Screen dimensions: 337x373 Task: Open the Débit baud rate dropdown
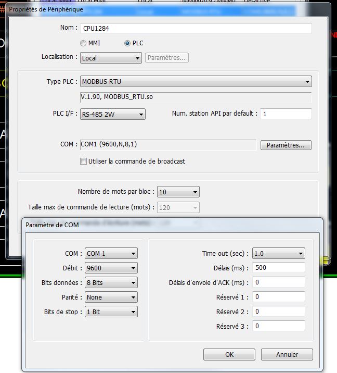111,268
